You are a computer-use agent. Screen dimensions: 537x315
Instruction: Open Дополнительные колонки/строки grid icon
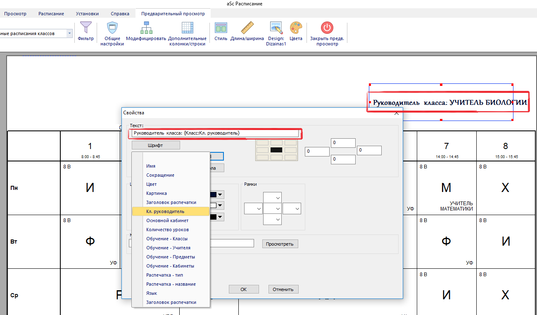187,28
